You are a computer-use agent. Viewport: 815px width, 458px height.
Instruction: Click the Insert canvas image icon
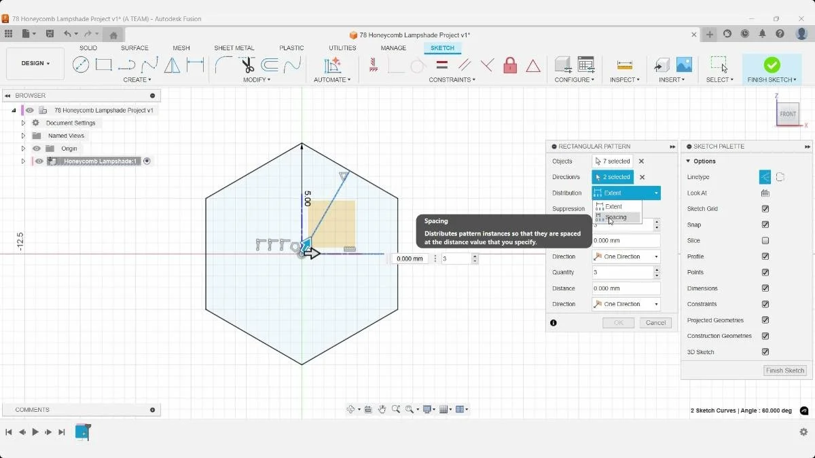684,64
